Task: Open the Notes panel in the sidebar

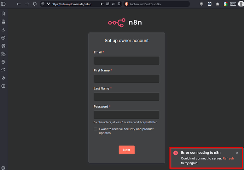Action: (x=3, y=46)
